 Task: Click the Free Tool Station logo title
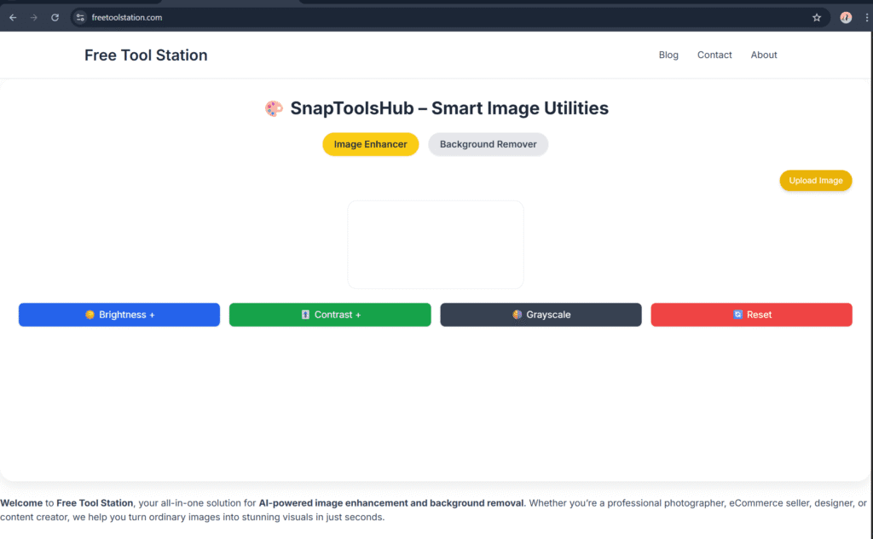(x=146, y=55)
